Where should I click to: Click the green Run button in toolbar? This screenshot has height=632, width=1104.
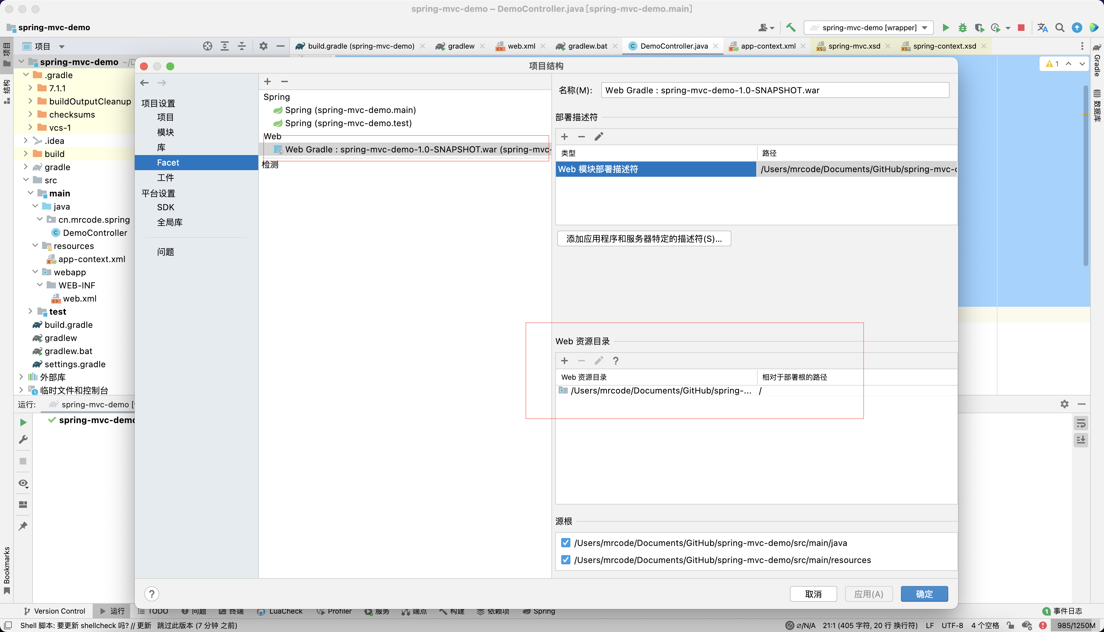click(946, 28)
